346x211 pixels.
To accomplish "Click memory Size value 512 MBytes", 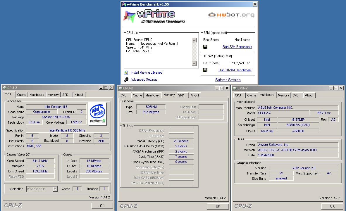I will tap(151, 112).
